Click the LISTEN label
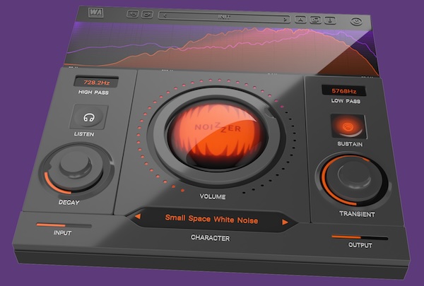Image resolution: width=424 pixels, height=286 pixels. pyautogui.click(x=84, y=134)
